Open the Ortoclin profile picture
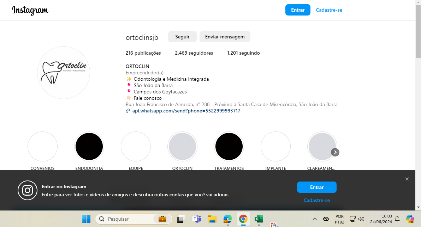 coord(64,73)
